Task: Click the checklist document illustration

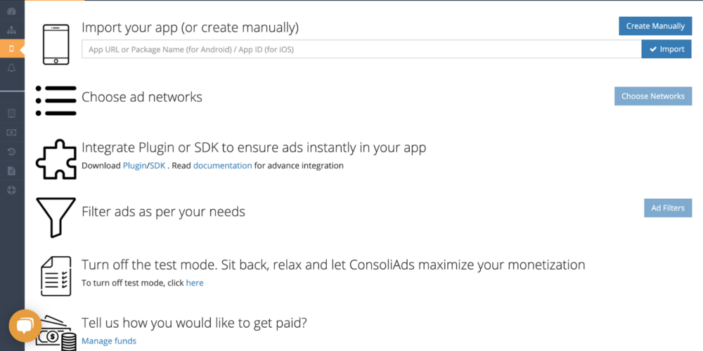Action: tap(56, 276)
